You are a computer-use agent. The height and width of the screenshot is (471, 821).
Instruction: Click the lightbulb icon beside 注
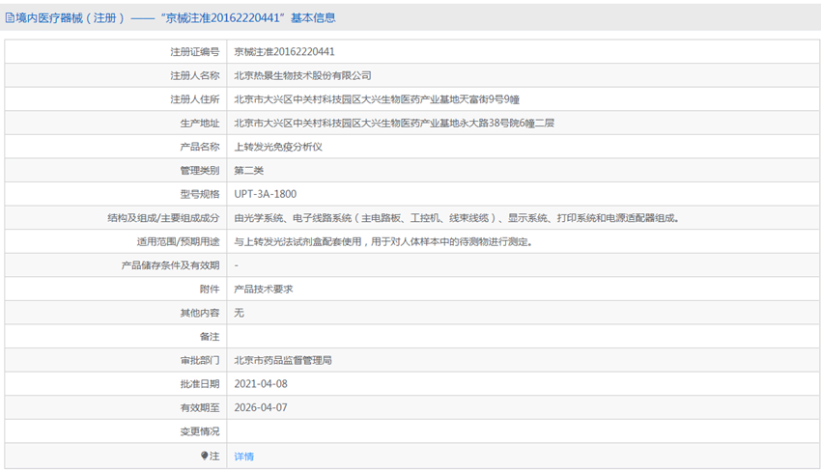click(x=204, y=456)
